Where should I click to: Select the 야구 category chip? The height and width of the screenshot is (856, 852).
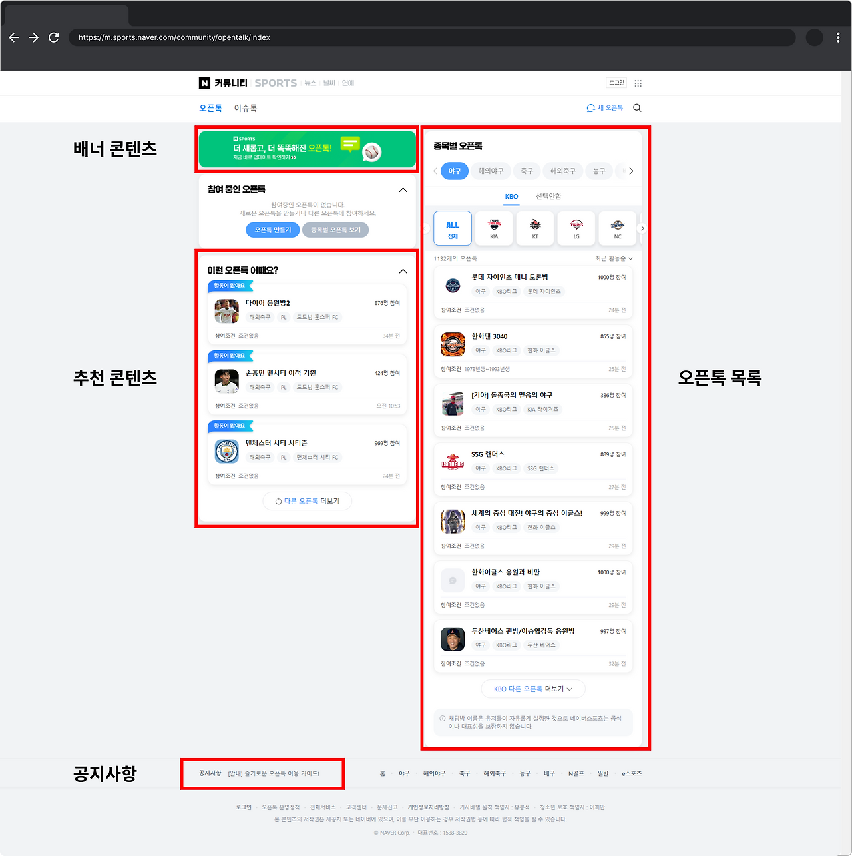[455, 171]
